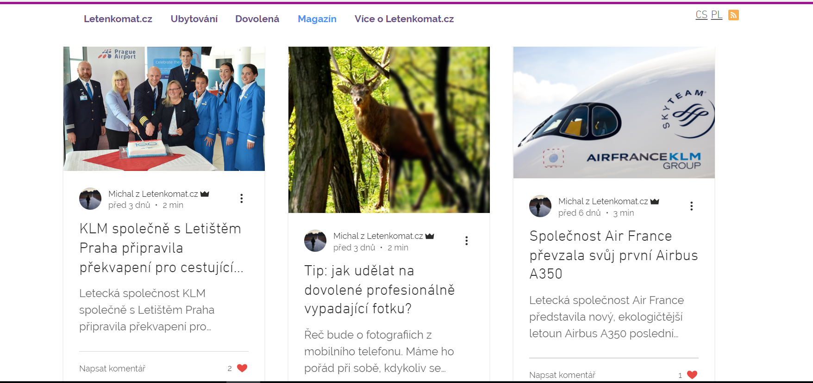Open article Společnost Air France převzala Airbus A350
813x383 pixels.
click(x=613, y=255)
